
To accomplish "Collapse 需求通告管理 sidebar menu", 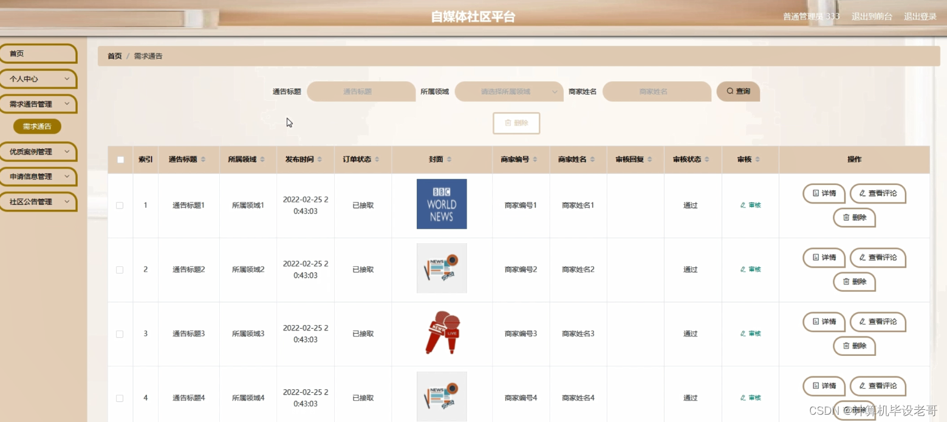I will 38,104.
